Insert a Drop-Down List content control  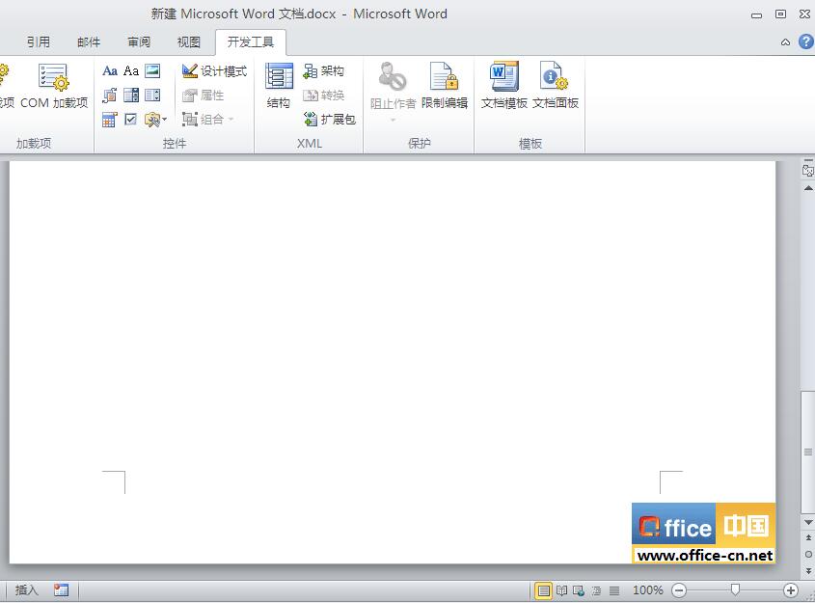[x=152, y=96]
